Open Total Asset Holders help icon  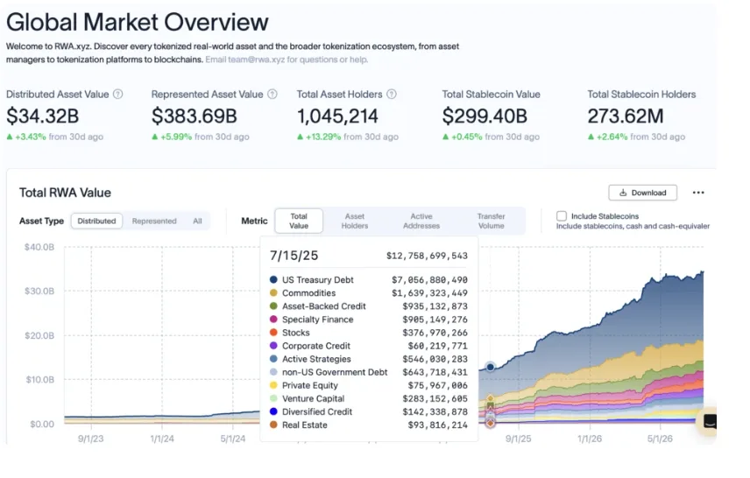392,95
